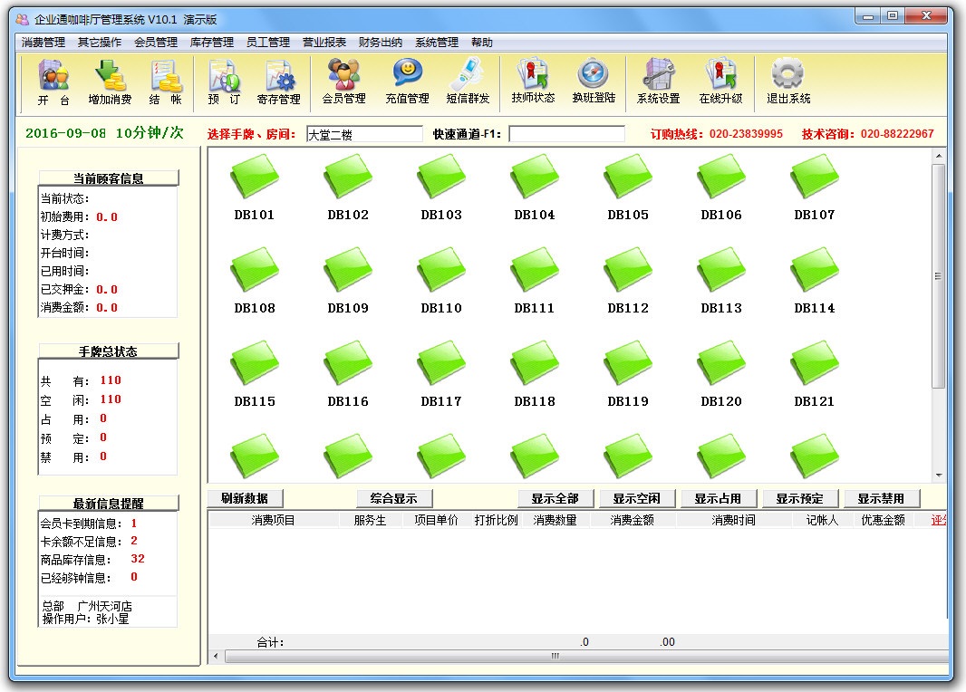Screen dimensions: 966x692
Task: Click the 充值管理 smiley icon
Action: click(x=407, y=82)
